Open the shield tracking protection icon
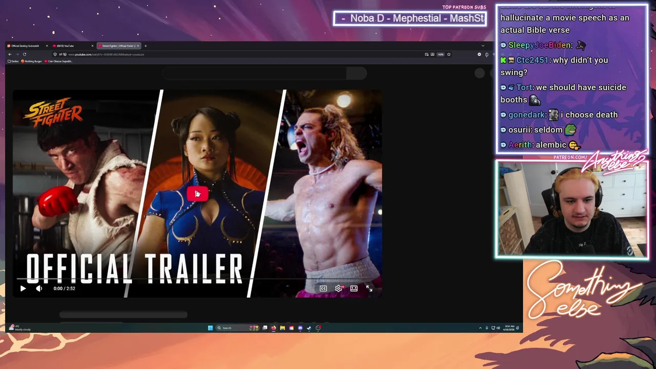Image resolution: width=656 pixels, height=369 pixels. point(55,54)
